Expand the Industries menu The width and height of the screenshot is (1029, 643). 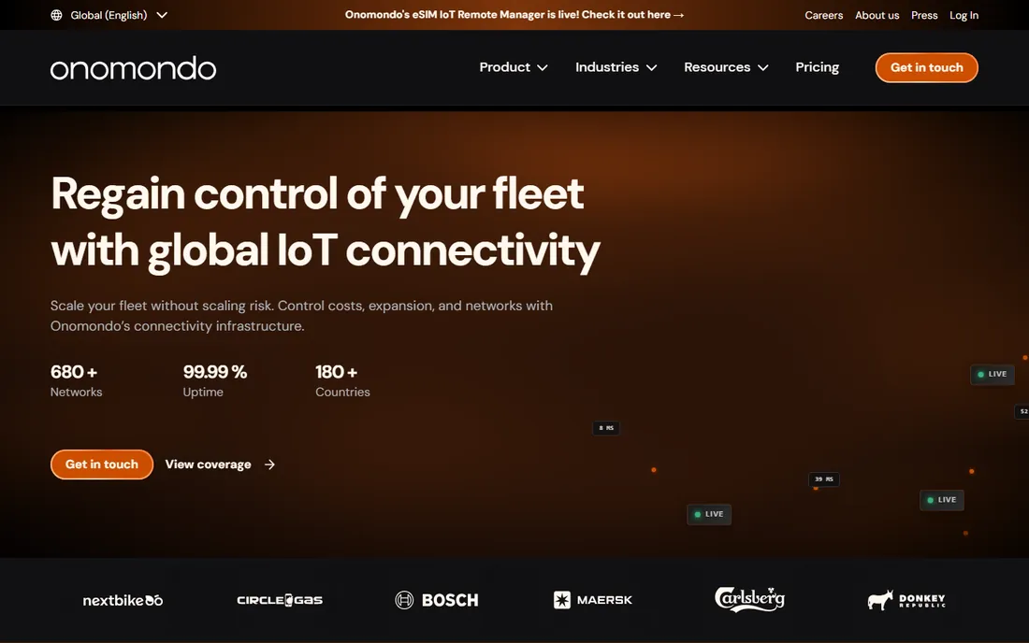[616, 67]
